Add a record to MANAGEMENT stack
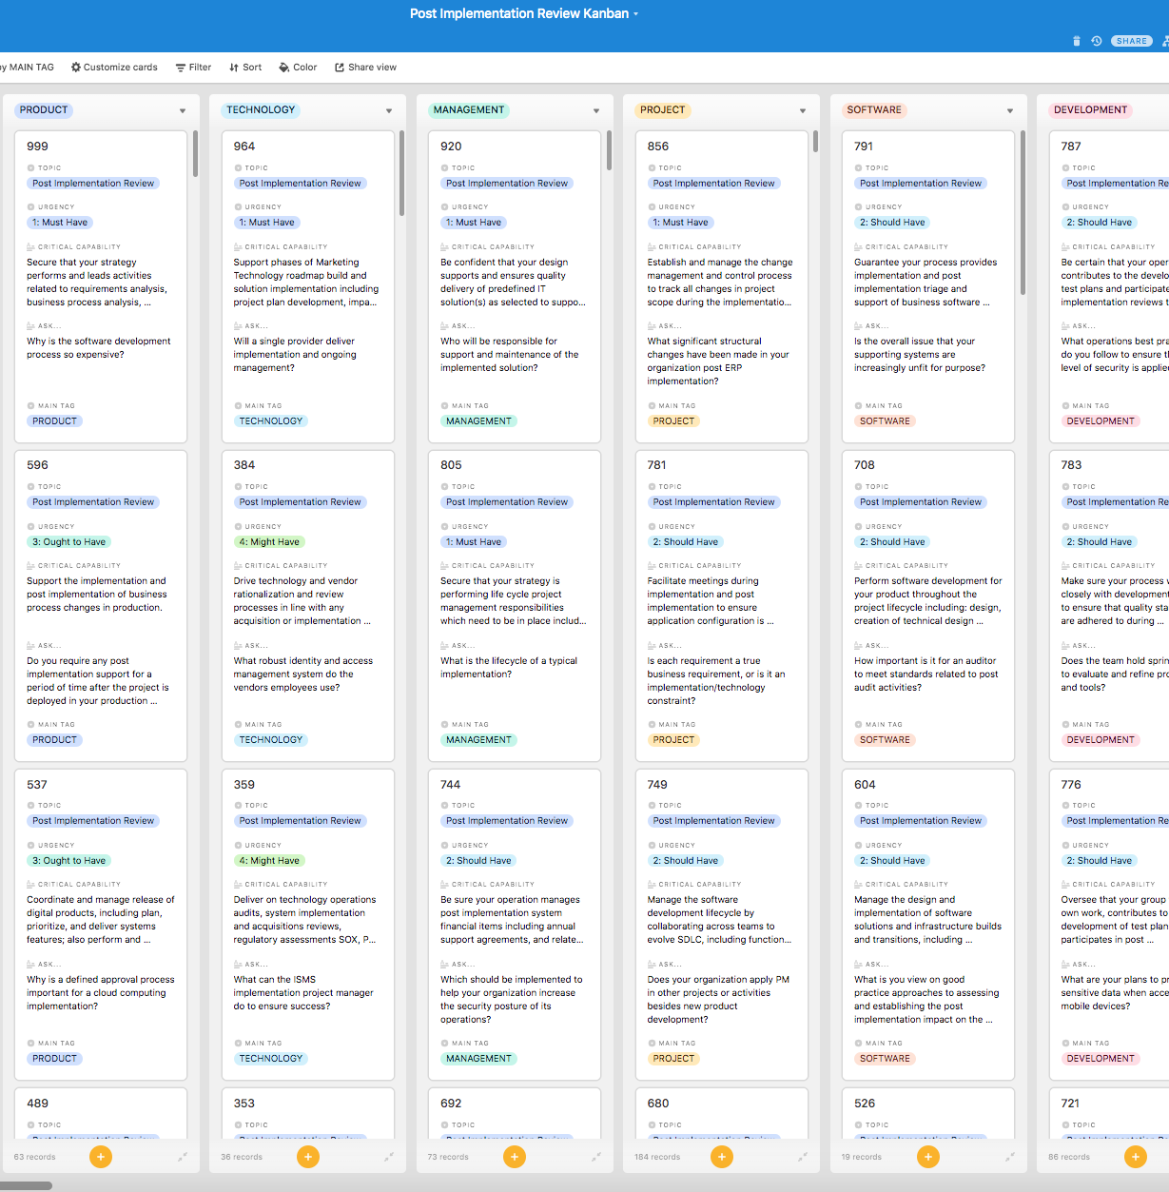1169x1192 pixels. [x=515, y=1157]
